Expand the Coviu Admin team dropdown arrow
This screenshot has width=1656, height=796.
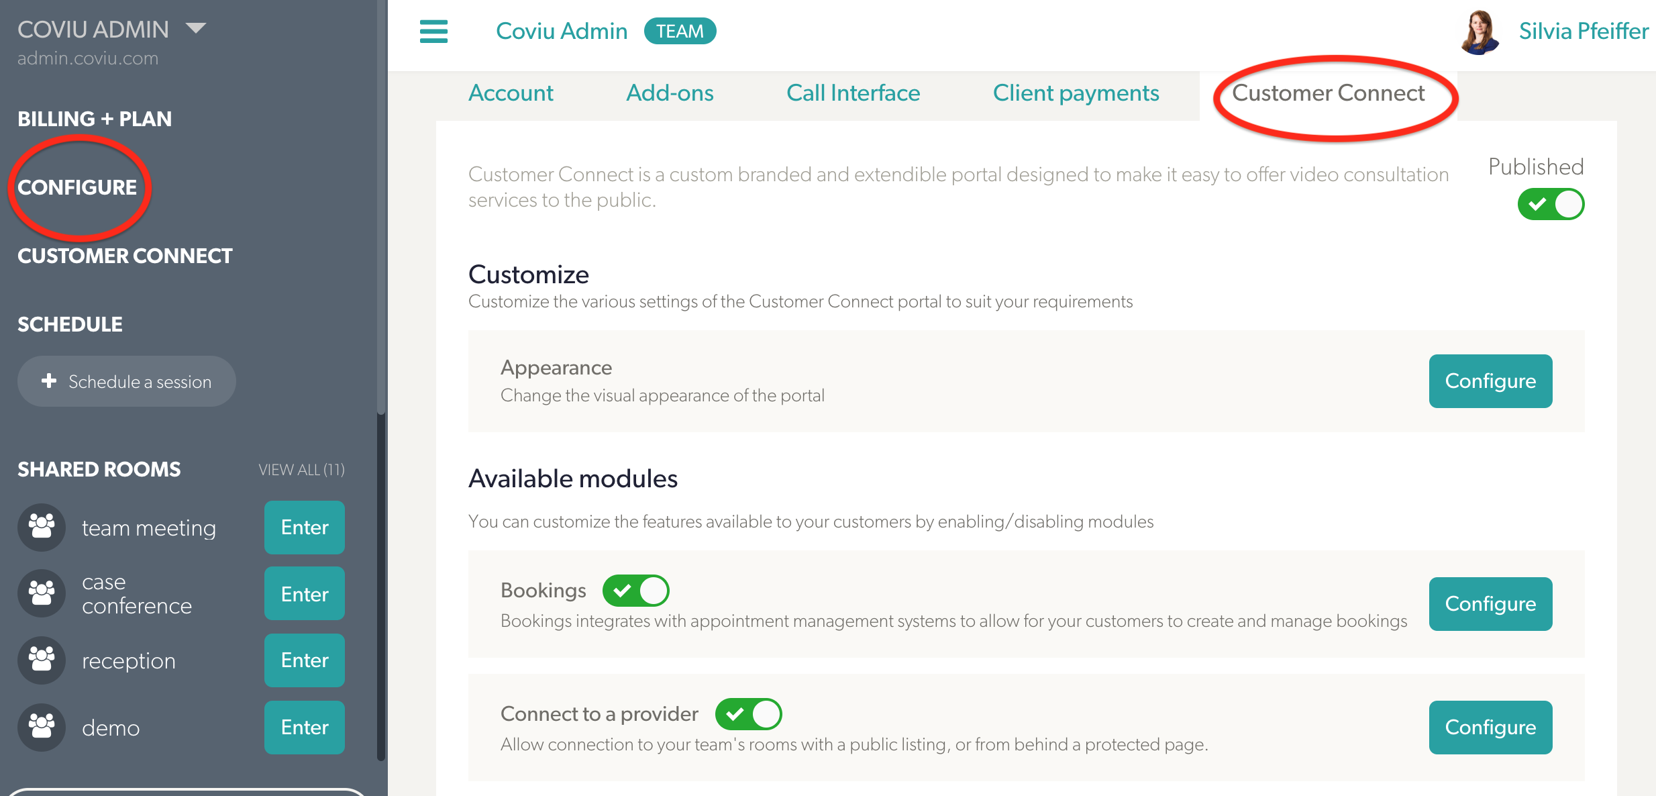[196, 28]
